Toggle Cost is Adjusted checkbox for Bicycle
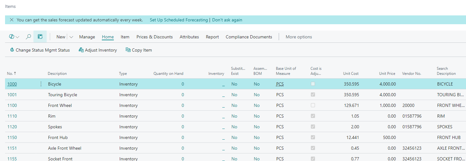Image resolution: width=466 pixels, height=161 pixels. (313, 84)
